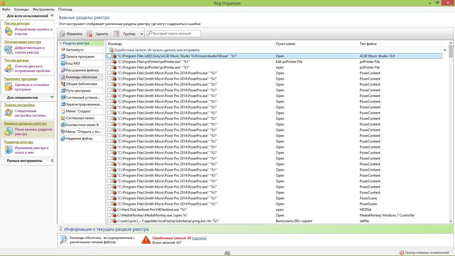Collapse the Разделы реестра panel header
Image resolution: width=455 pixels, height=256 pixels.
(x=81, y=43)
